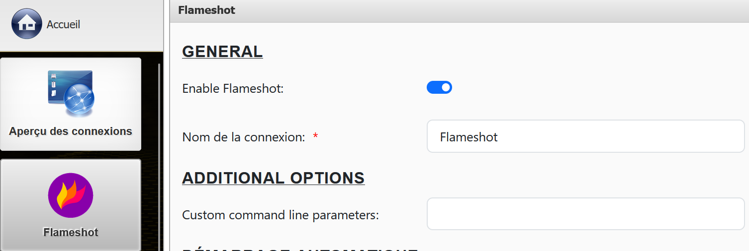Viewport: 749px width, 251px height.
Task: Go to Accueil text link
Action: tap(63, 24)
